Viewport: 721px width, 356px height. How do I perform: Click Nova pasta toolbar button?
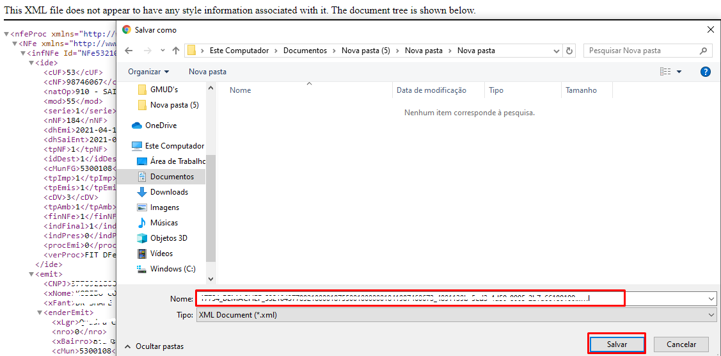coord(207,72)
